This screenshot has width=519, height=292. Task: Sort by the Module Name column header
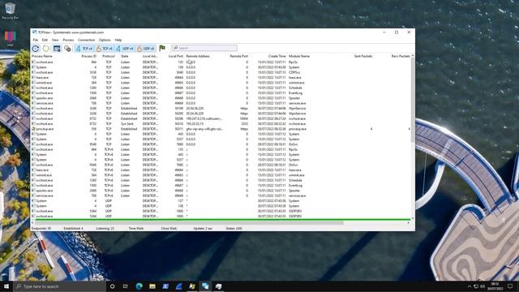tap(299, 56)
